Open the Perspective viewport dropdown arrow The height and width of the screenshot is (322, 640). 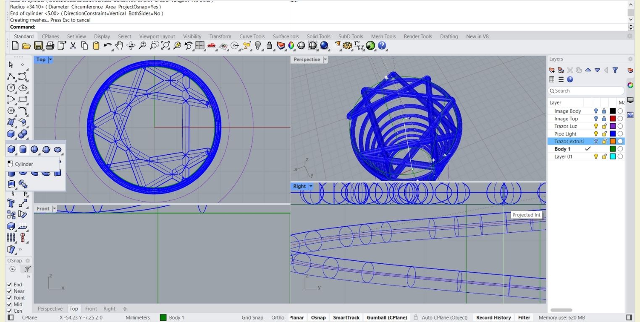click(x=325, y=60)
